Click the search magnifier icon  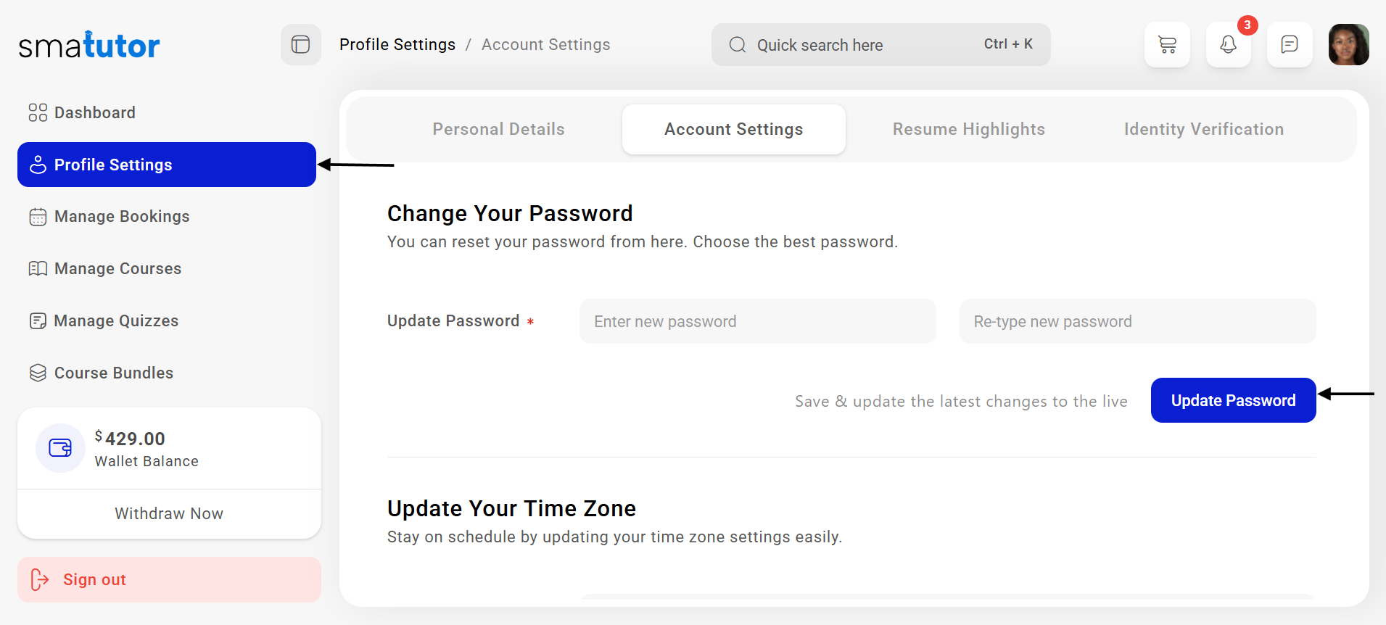[738, 45]
